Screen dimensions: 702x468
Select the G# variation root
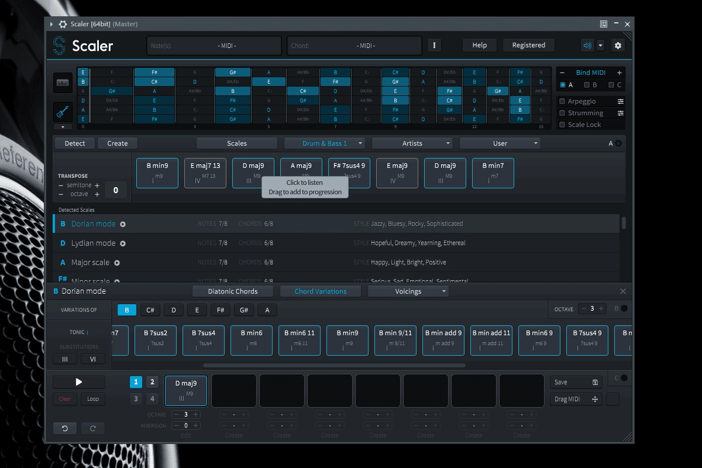244,310
